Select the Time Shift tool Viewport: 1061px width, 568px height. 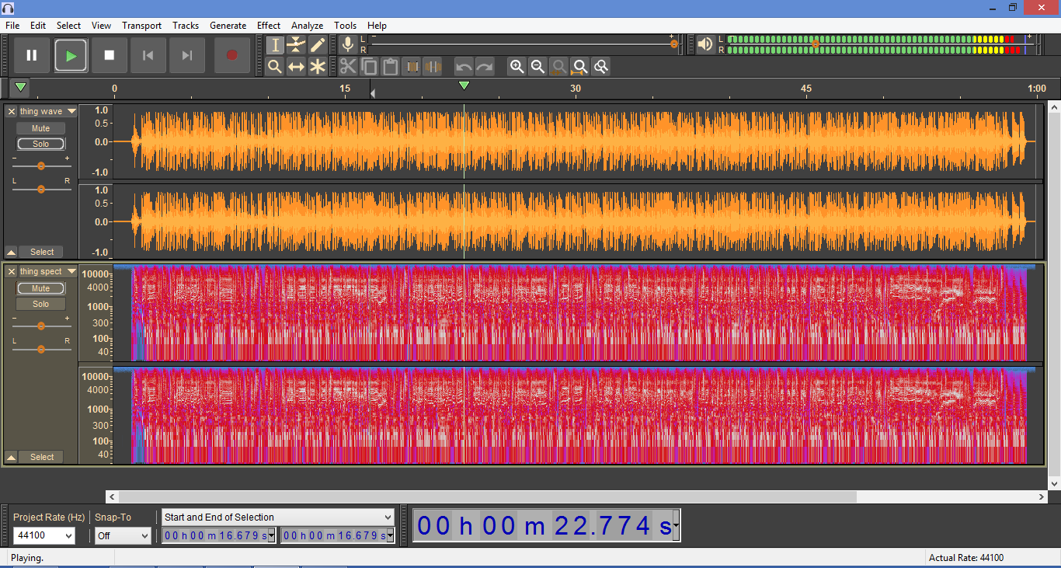click(296, 67)
